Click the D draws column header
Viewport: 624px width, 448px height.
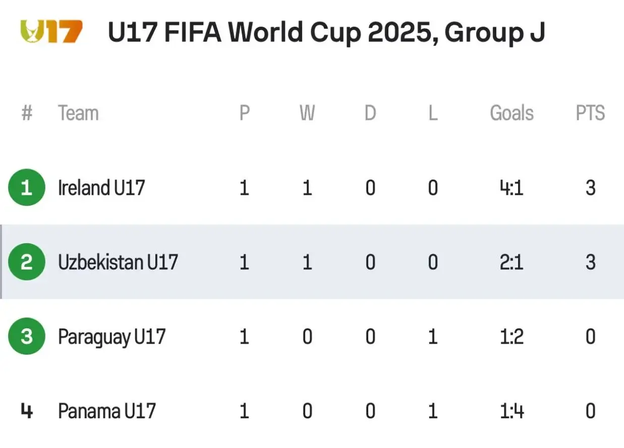(x=370, y=113)
